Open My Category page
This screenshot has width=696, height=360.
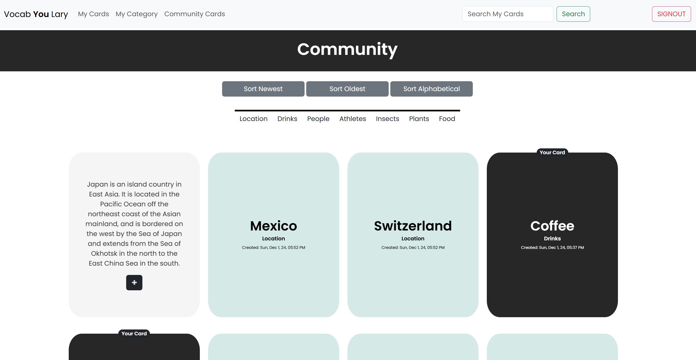137,14
